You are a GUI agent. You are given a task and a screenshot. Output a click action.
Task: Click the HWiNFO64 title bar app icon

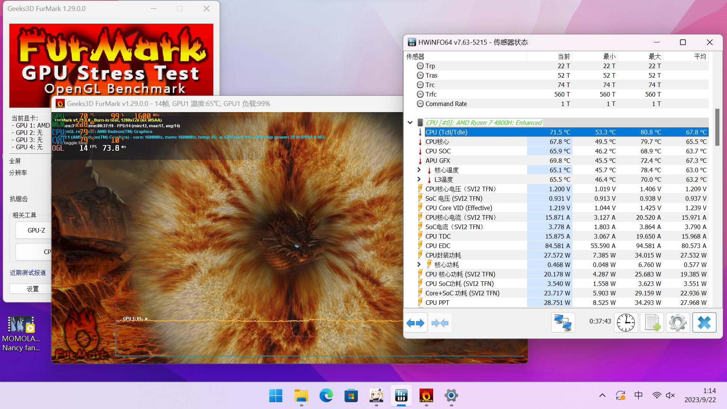[412, 42]
